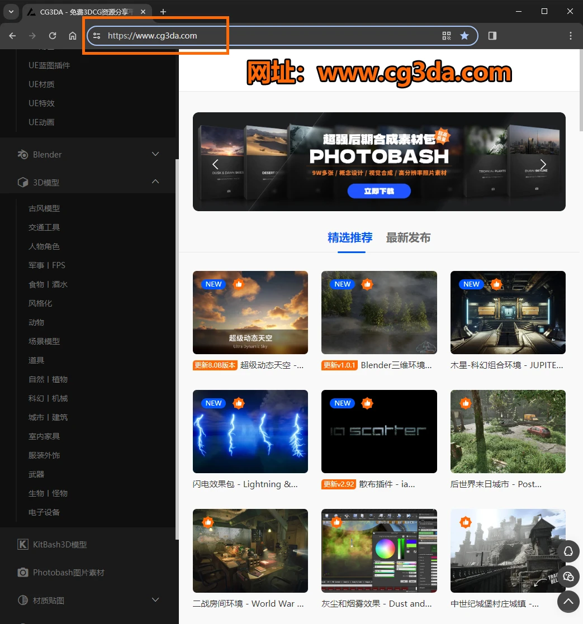
Task: Collapse the 3D模型 sidebar chevron
Action: (155, 182)
